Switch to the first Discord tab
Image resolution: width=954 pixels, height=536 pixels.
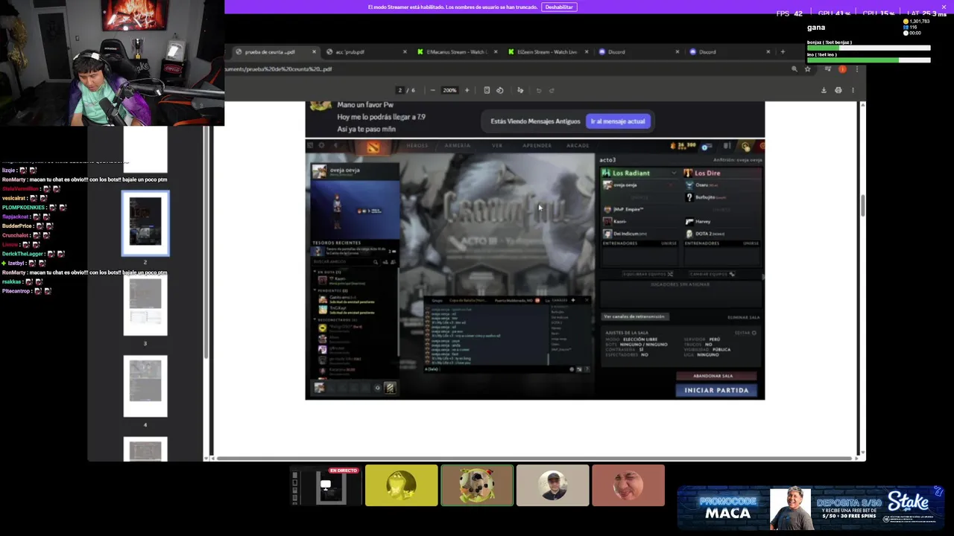click(639, 52)
